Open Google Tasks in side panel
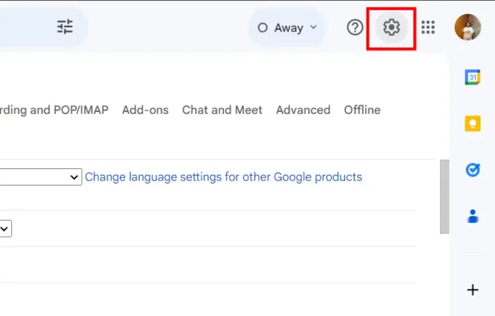 473,169
